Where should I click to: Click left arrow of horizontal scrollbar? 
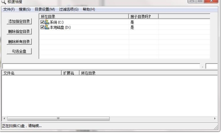pos(4,119)
